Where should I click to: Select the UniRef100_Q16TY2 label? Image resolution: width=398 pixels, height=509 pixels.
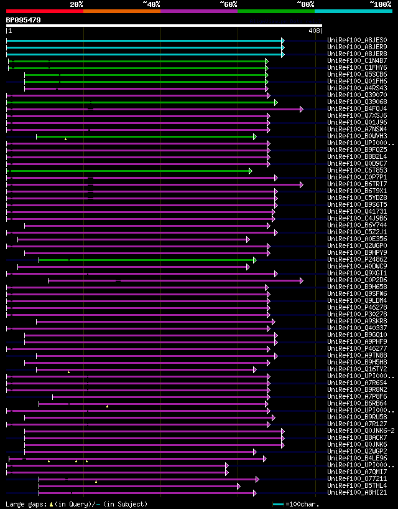tap(357, 369)
